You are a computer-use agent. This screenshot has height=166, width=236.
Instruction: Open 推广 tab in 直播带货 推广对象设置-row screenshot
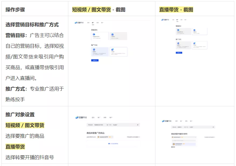pyautogui.click(x=181, y=121)
